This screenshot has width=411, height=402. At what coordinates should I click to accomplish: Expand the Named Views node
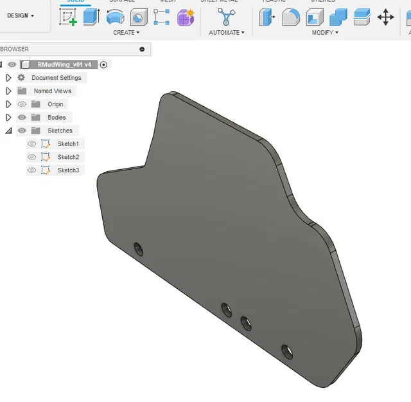[x=8, y=91]
